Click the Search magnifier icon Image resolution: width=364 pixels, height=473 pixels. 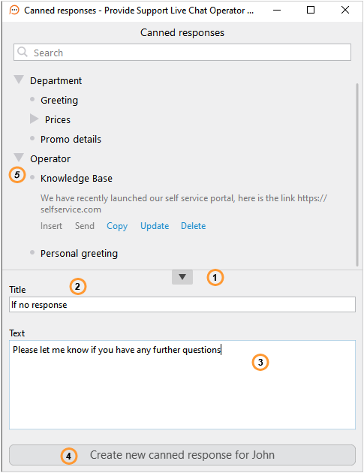coord(23,52)
